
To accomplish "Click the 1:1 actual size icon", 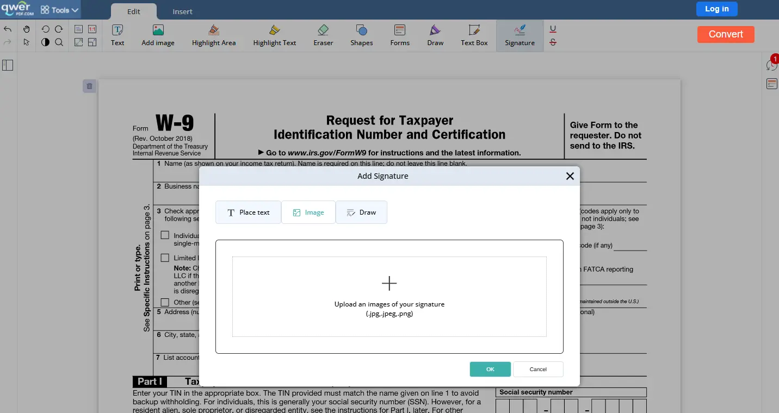I will [x=92, y=29].
